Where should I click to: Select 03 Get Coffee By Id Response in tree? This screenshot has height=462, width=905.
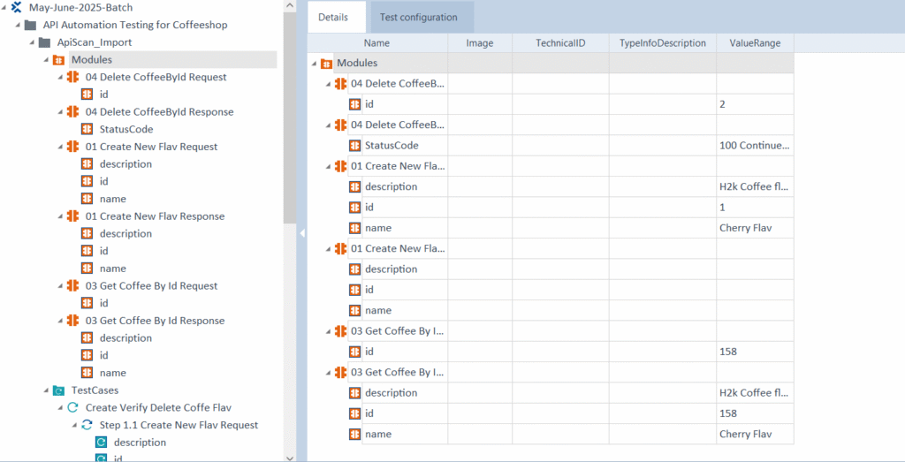tap(155, 321)
